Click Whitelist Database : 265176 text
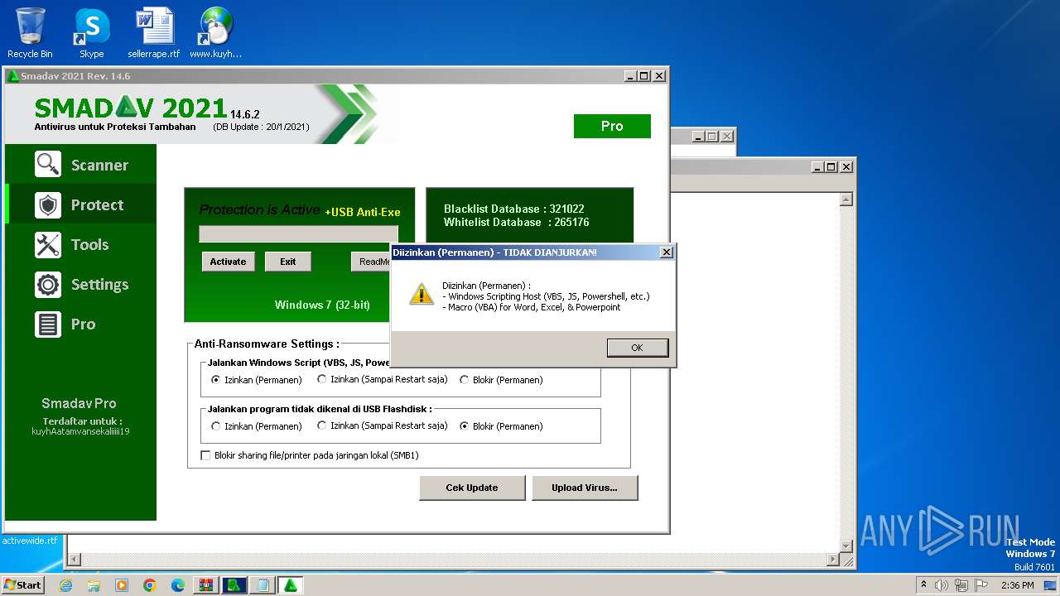The height and width of the screenshot is (596, 1060). (516, 222)
